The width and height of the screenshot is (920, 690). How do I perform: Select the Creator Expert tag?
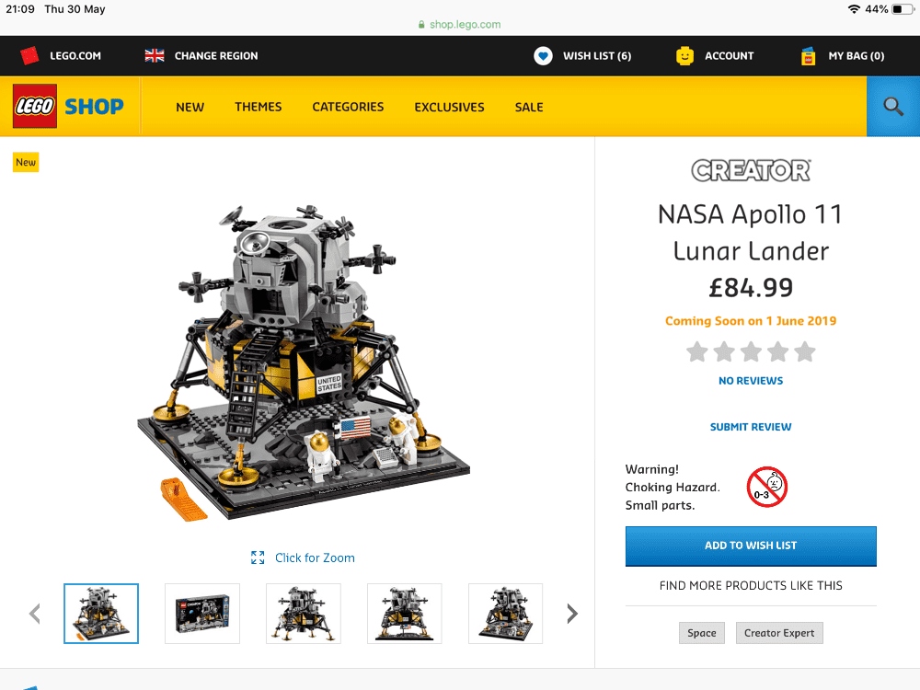(x=779, y=633)
